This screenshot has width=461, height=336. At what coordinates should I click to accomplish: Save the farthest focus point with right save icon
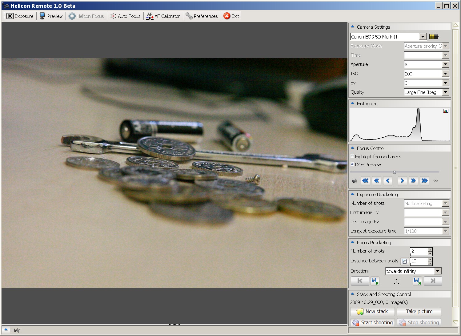click(x=417, y=281)
